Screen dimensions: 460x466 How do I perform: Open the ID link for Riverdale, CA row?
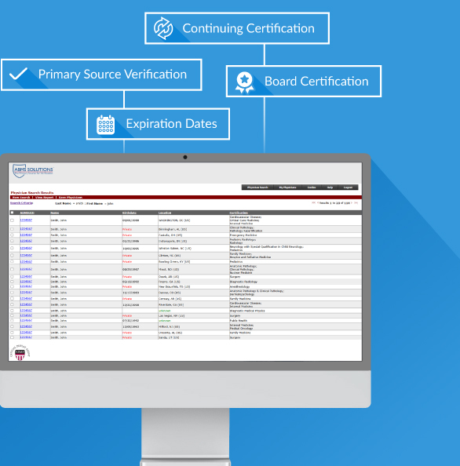[26, 304]
